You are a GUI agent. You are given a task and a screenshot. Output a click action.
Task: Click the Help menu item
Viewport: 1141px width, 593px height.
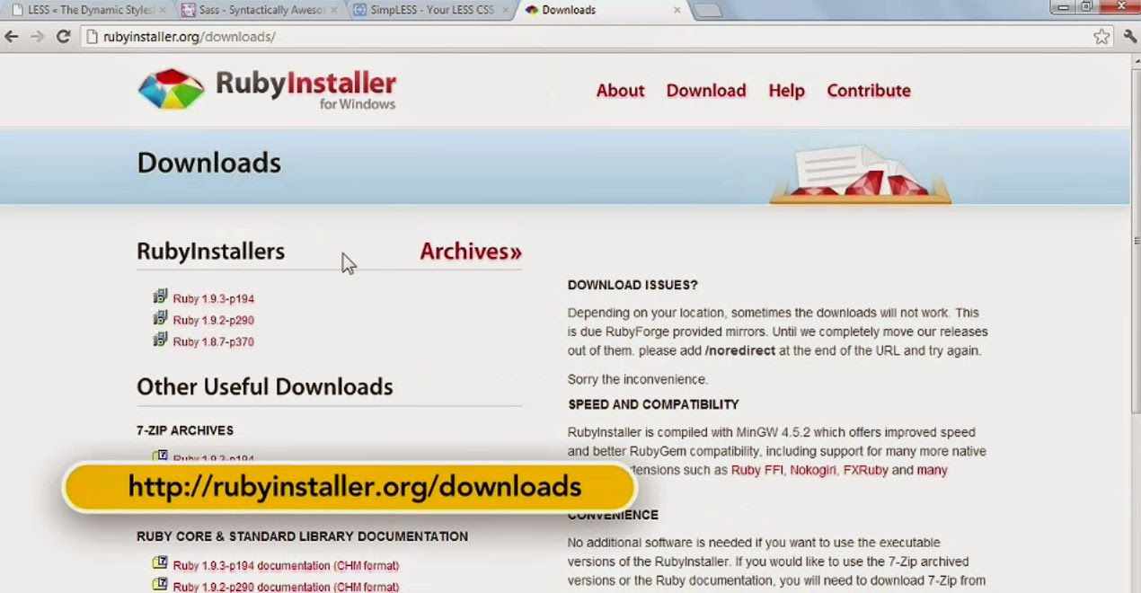(786, 90)
